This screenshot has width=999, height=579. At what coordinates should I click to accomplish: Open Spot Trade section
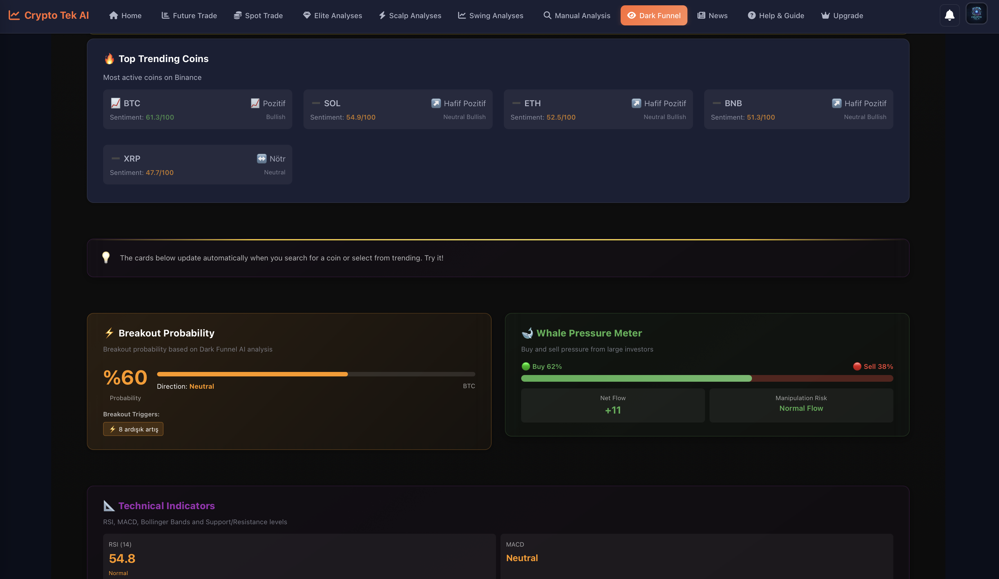coord(258,15)
